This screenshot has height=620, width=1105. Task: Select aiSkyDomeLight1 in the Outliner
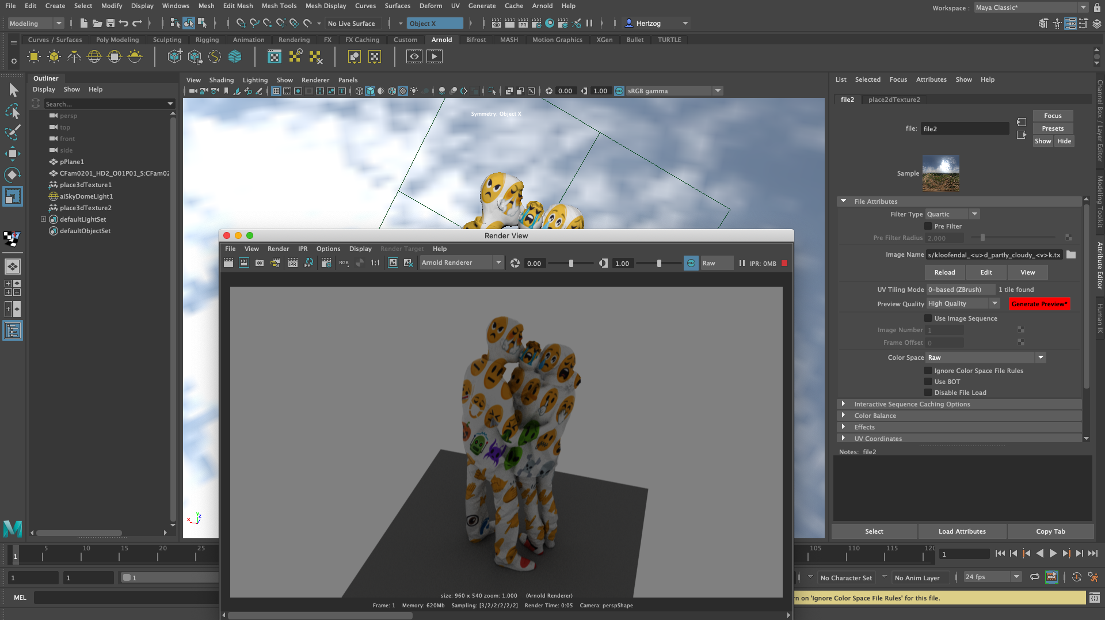(x=87, y=196)
